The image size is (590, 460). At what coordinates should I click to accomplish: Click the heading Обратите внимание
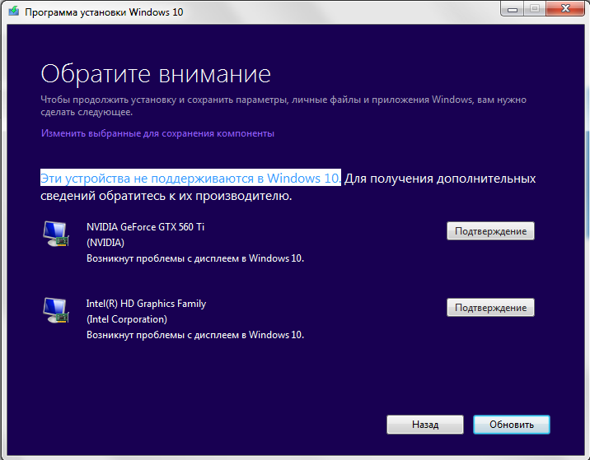pyautogui.click(x=156, y=74)
